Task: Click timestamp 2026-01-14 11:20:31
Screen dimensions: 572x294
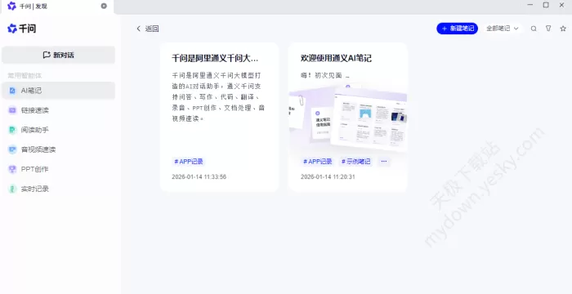Action: (328, 177)
